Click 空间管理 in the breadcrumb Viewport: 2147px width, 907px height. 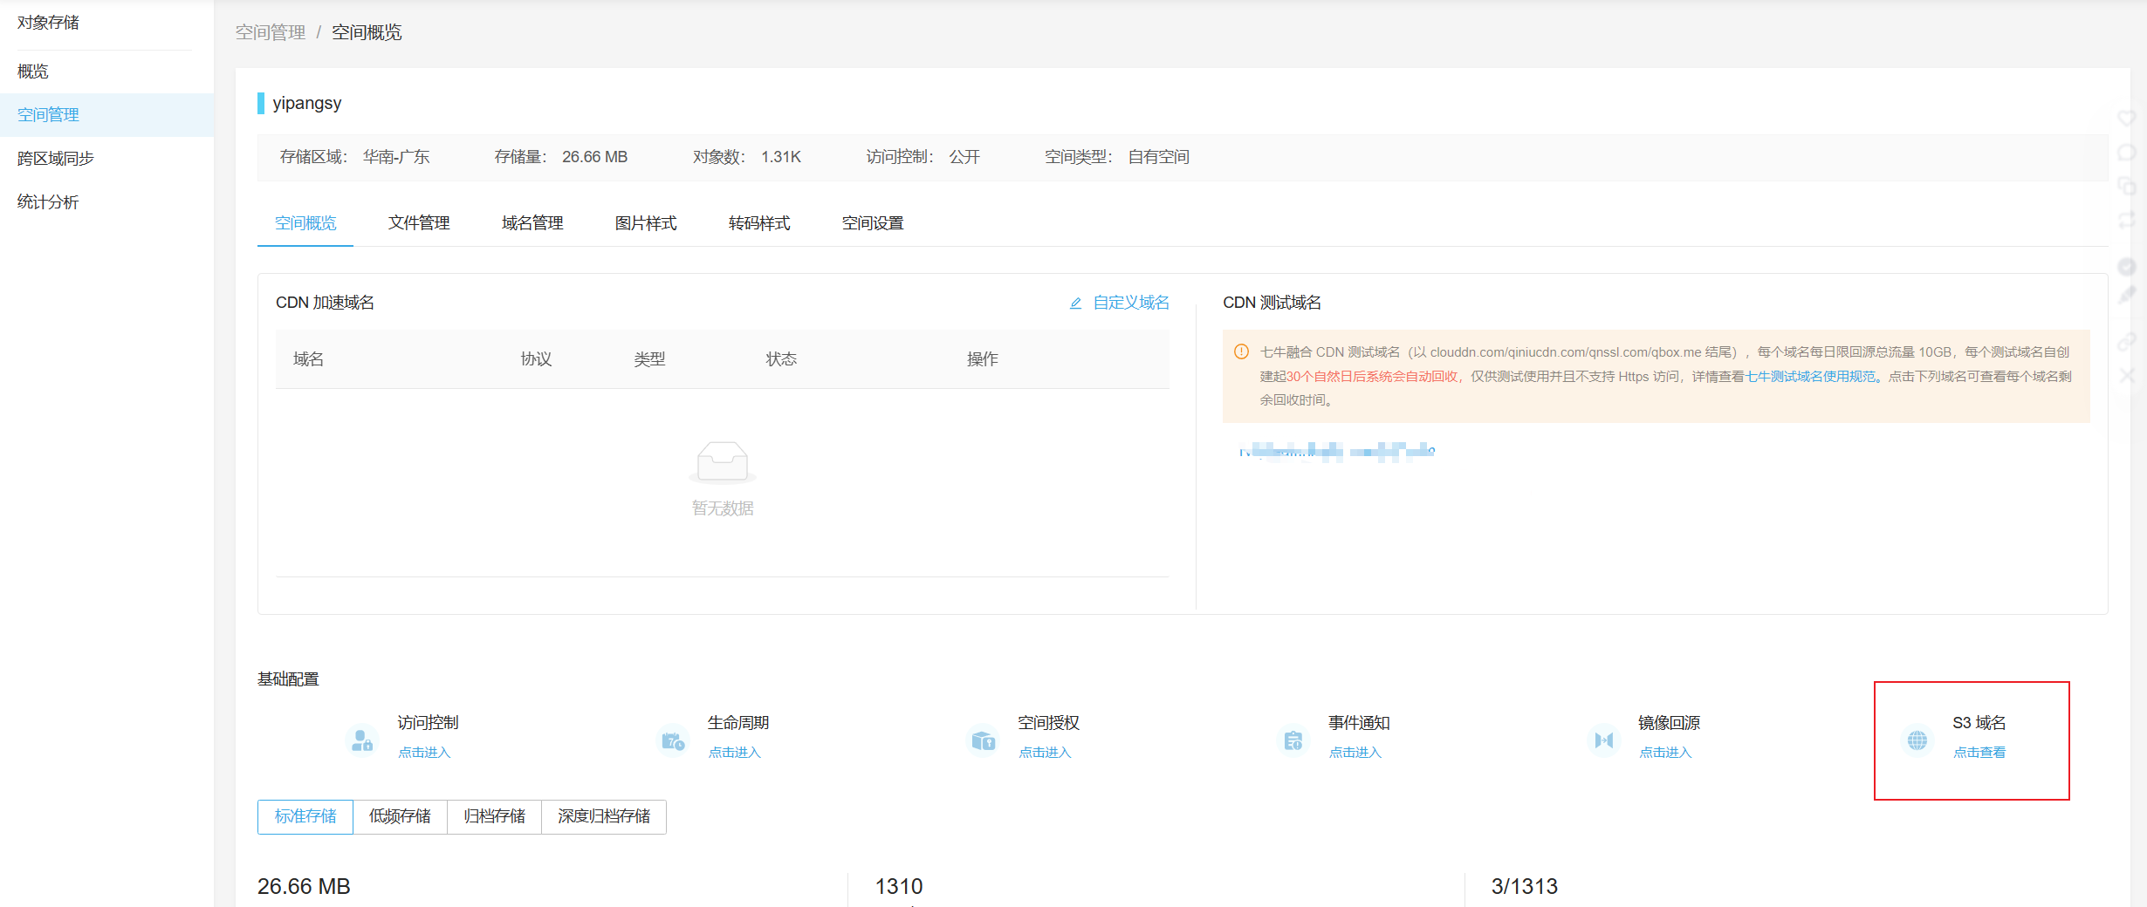click(x=271, y=32)
